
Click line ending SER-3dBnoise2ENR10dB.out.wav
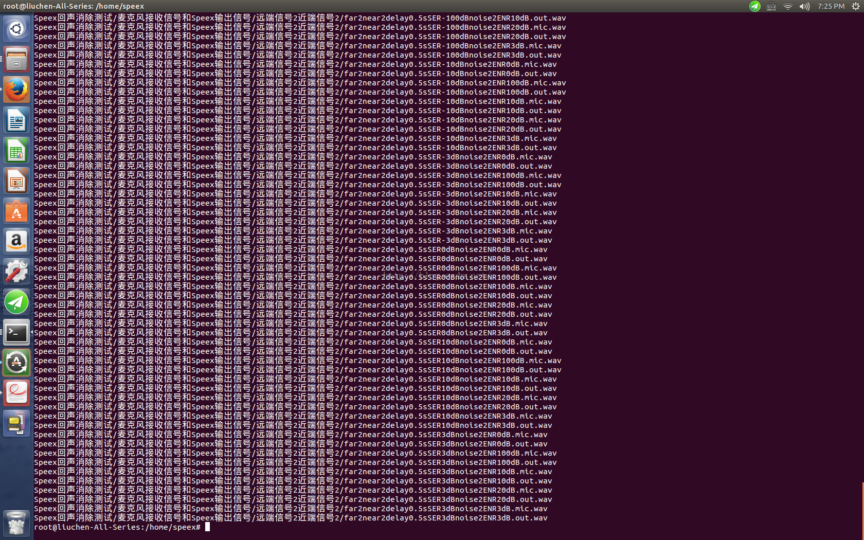(295, 203)
